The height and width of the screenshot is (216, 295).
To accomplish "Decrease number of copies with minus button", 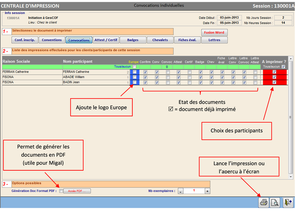I will click(181, 191).
